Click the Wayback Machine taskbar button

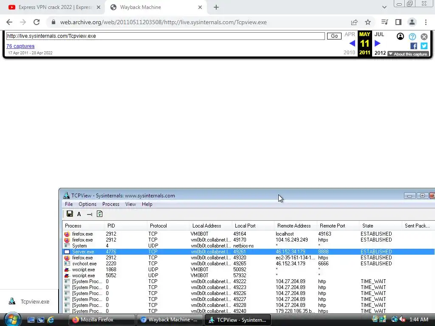169,320
